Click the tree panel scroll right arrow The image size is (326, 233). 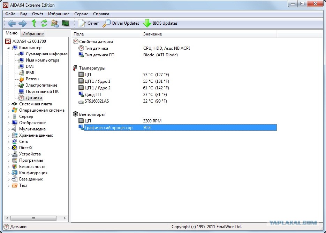65,218
